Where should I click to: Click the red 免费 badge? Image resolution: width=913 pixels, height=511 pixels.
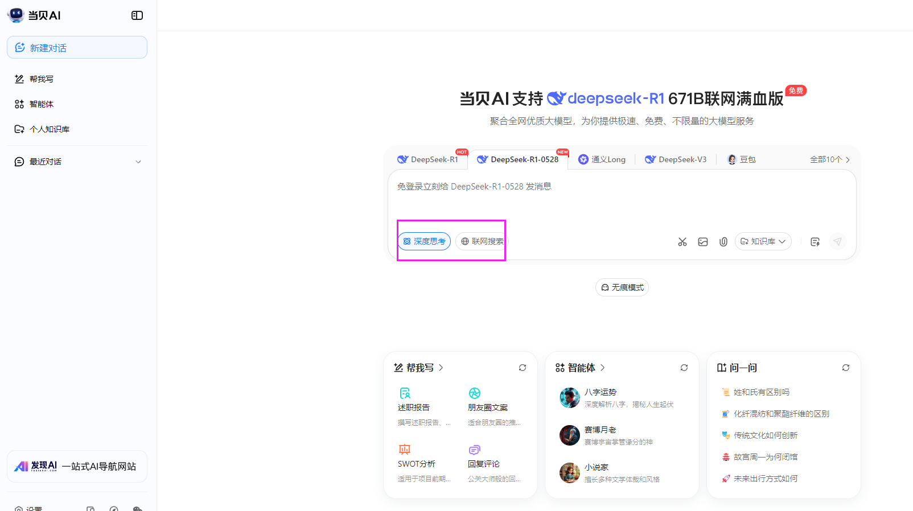pos(796,90)
